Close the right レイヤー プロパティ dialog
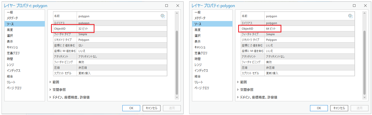Screen dimensions: 372x115 coord(365,6)
